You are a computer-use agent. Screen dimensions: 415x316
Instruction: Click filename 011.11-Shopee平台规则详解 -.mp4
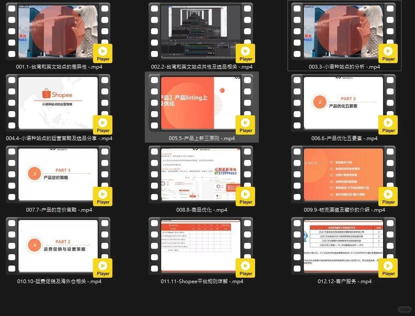tap(202, 281)
